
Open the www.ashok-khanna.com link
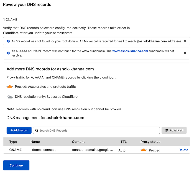(130, 51)
